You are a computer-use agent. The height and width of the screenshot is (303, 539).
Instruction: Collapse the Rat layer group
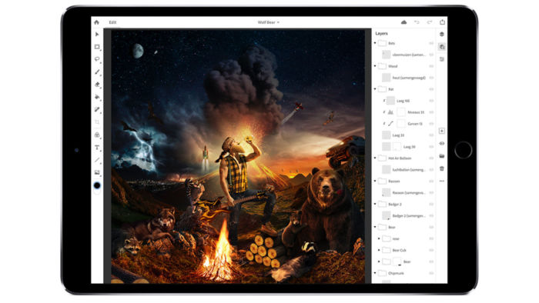point(375,89)
